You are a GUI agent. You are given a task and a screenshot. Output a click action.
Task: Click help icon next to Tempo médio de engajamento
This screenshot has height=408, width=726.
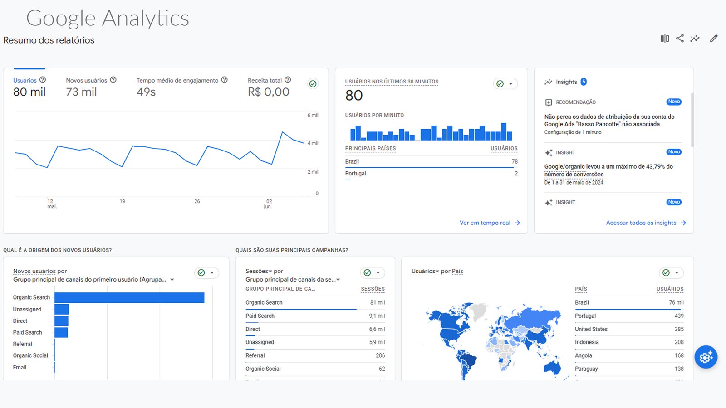tap(224, 80)
